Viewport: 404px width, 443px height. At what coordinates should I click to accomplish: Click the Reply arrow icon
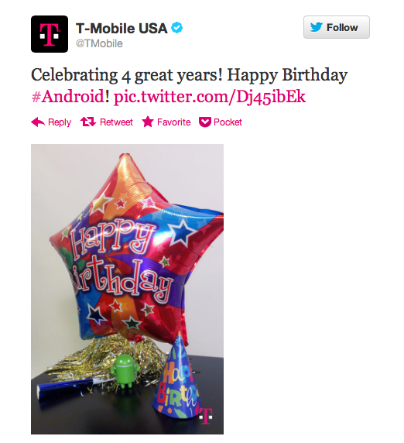tap(38, 122)
